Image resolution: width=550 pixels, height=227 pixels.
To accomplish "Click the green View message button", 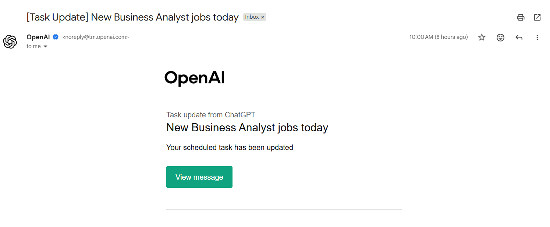I will click(x=199, y=177).
